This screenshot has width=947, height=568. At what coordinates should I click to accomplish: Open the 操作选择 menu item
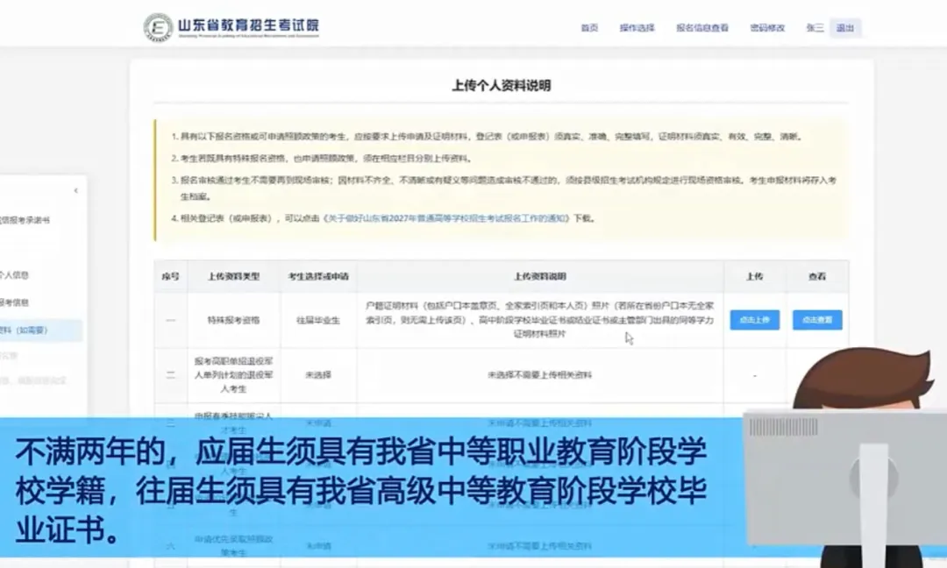point(637,28)
